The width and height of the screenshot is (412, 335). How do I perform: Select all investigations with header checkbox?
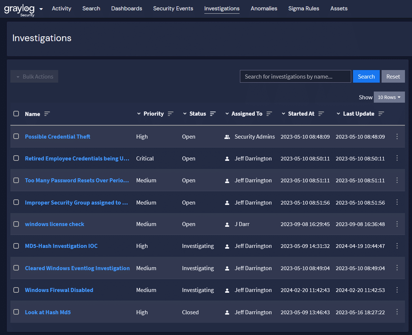(16, 114)
